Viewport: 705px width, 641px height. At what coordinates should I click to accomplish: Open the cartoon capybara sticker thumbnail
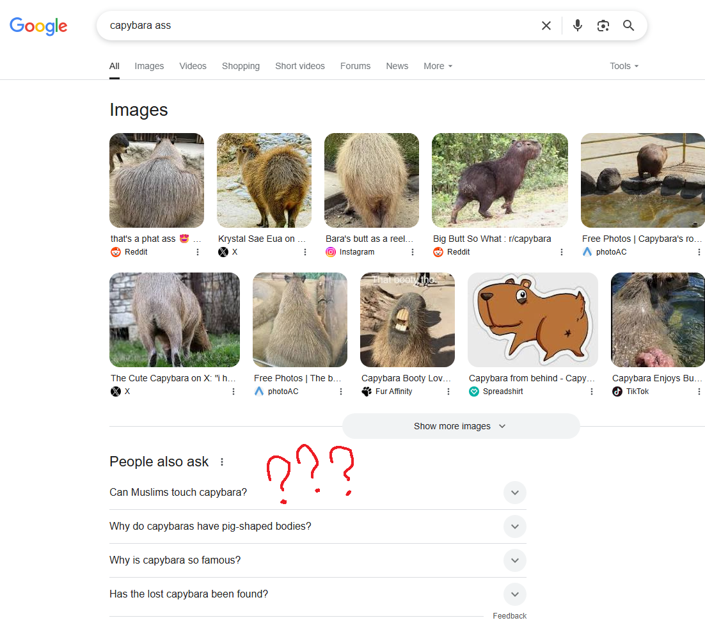[x=533, y=320]
